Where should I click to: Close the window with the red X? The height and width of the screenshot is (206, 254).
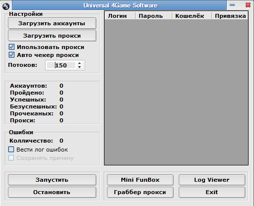click(248, 5)
